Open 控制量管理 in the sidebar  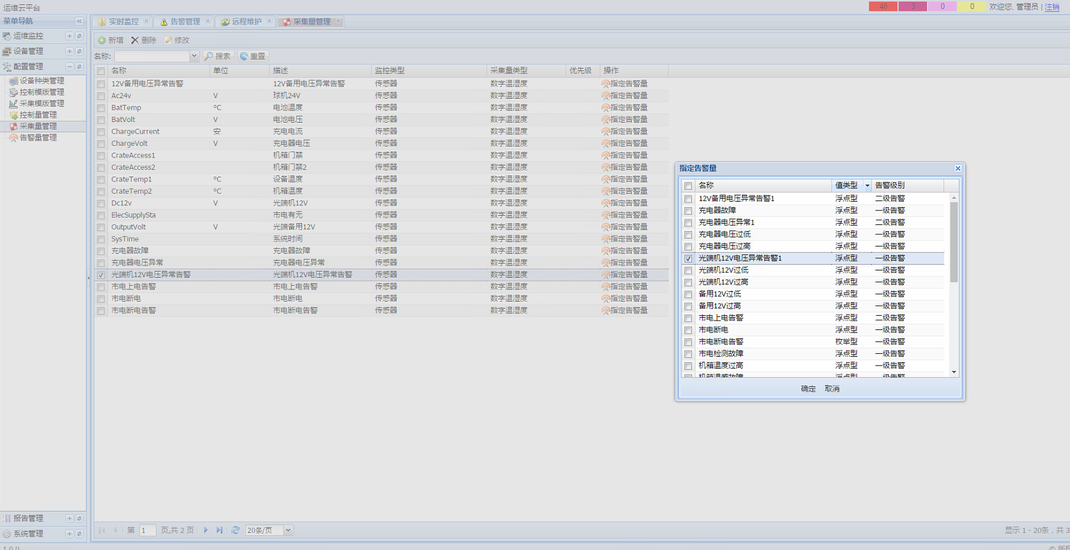pyautogui.click(x=38, y=115)
